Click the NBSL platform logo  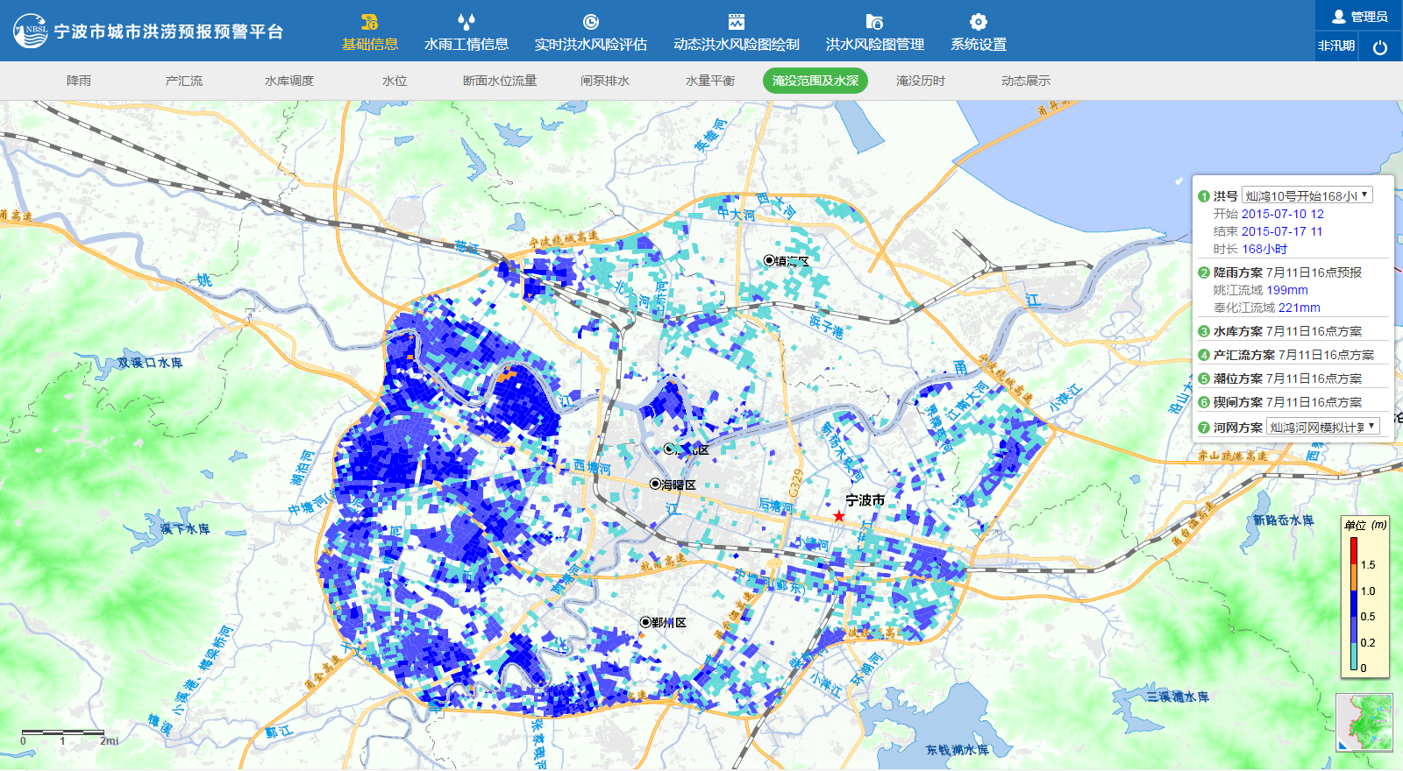(x=31, y=31)
